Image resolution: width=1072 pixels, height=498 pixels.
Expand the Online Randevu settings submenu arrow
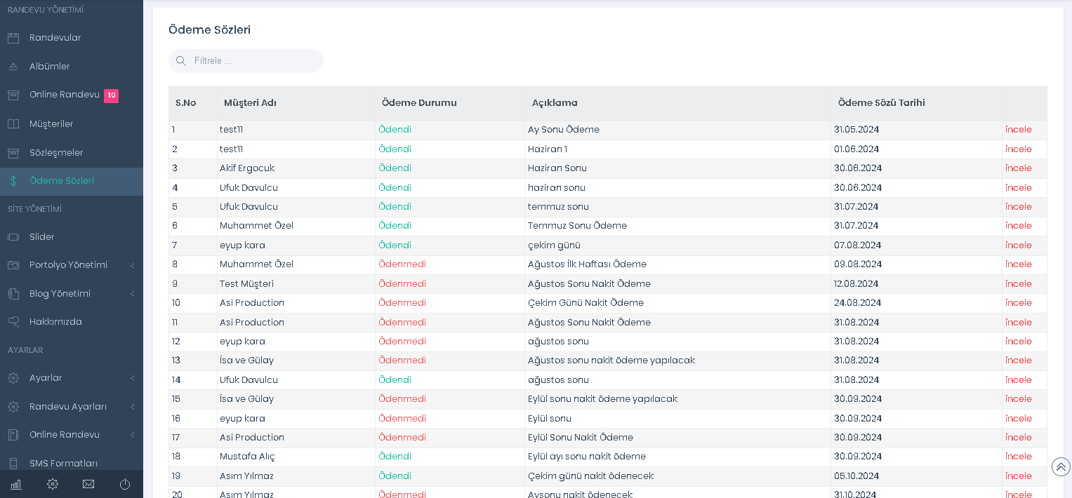[132, 435]
